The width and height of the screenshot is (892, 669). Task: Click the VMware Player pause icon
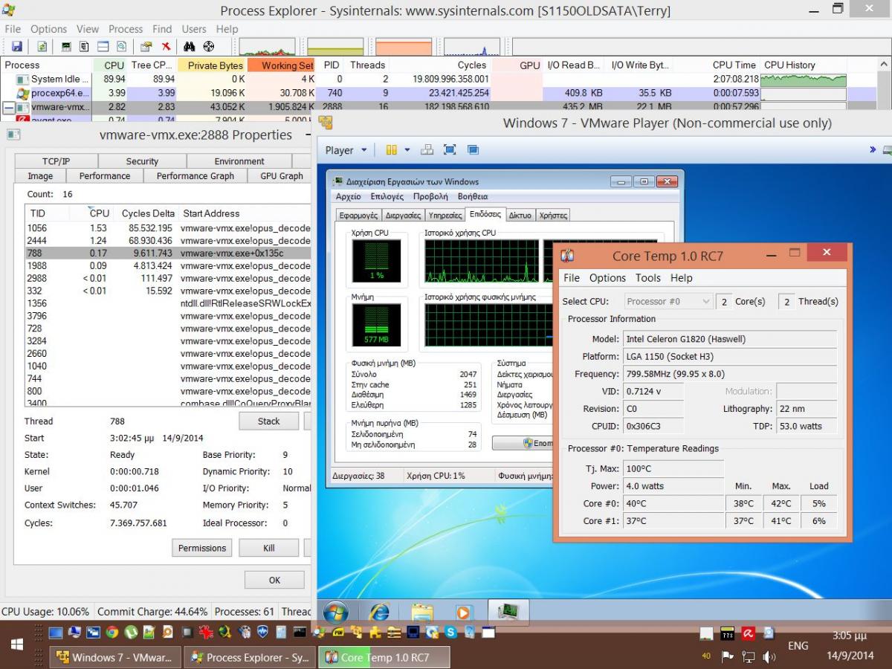(x=392, y=149)
